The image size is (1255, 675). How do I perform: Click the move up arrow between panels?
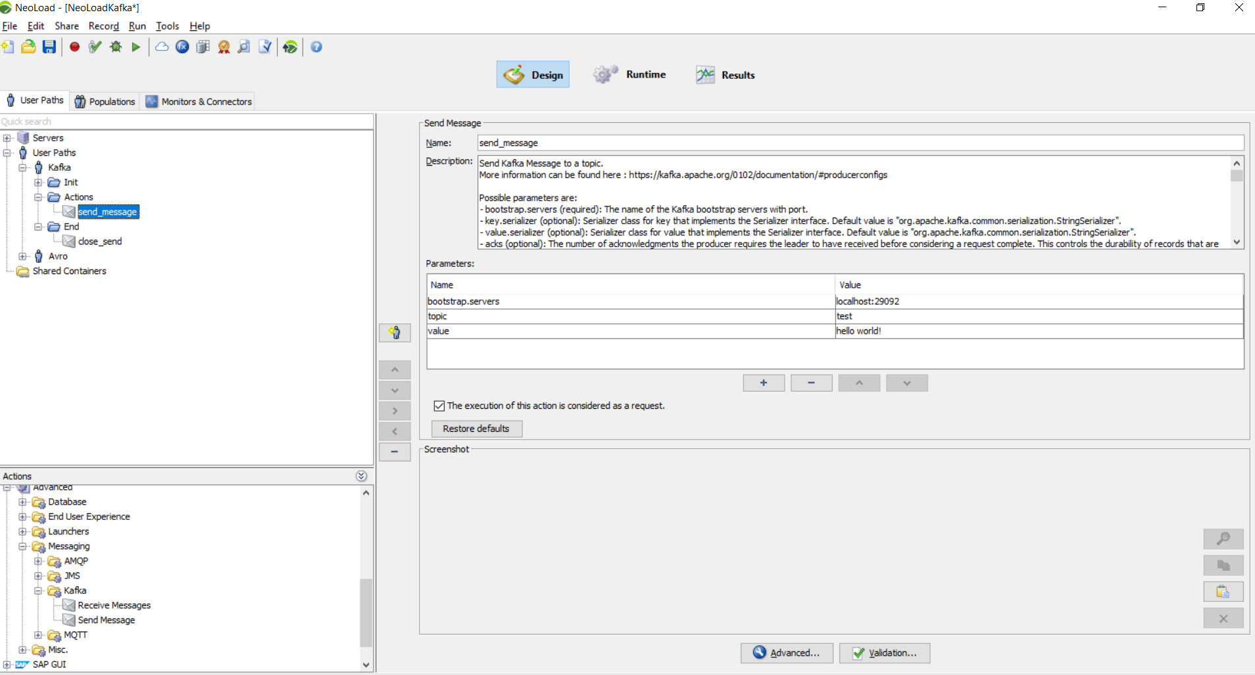(395, 370)
